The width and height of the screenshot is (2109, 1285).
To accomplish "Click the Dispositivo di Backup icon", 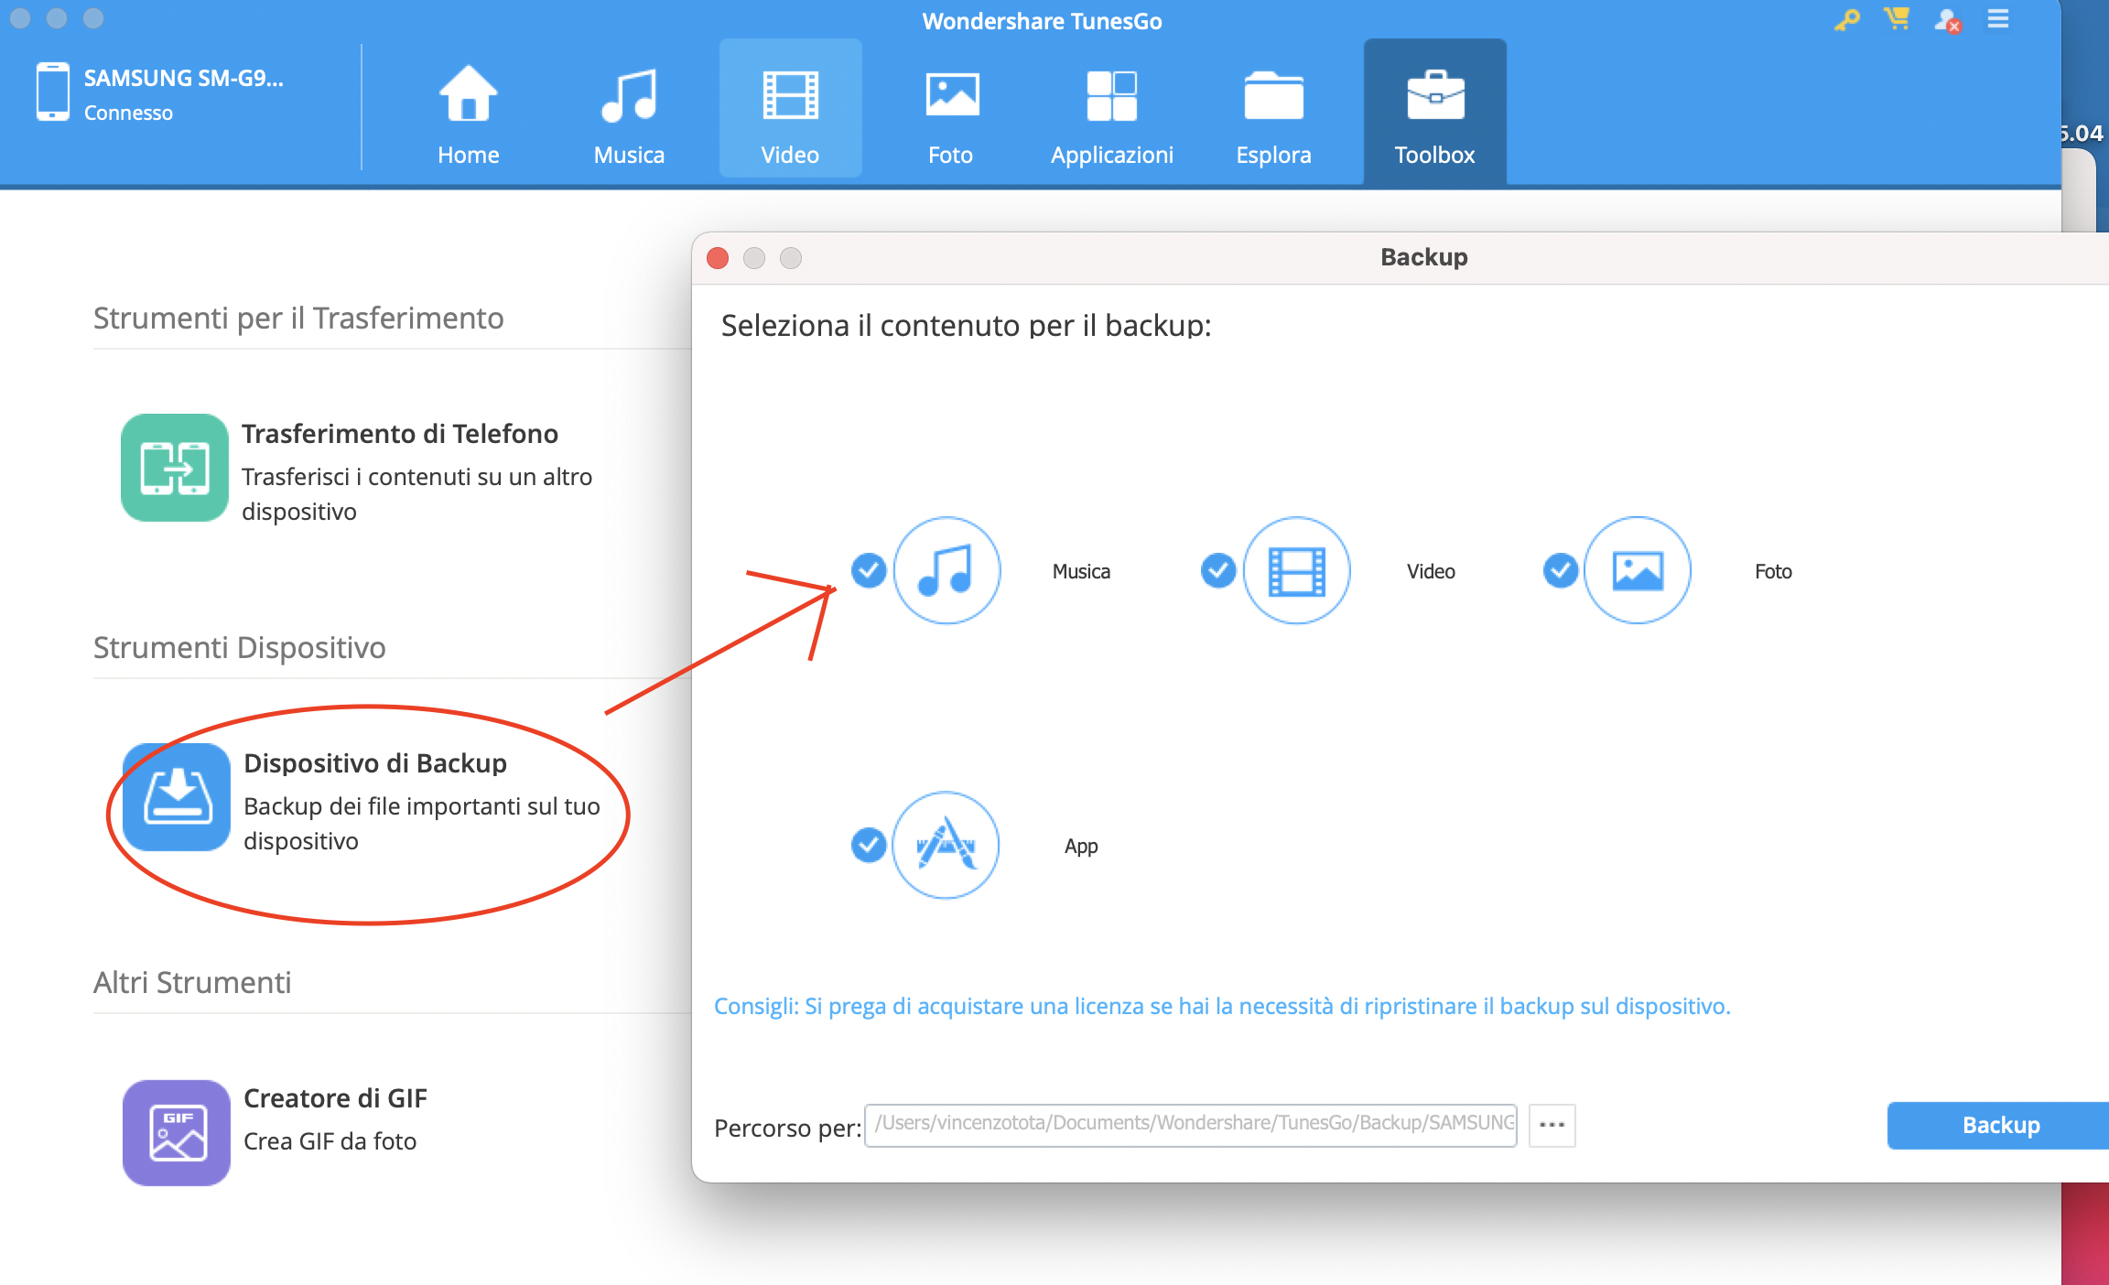I will 176,796.
